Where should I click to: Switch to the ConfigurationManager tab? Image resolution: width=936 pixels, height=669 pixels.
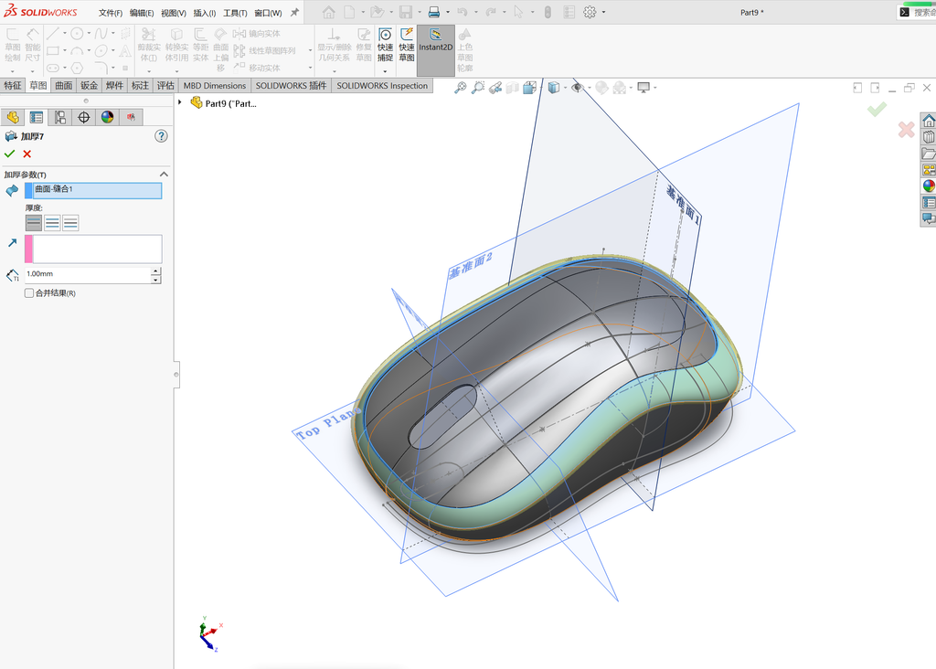click(x=59, y=118)
